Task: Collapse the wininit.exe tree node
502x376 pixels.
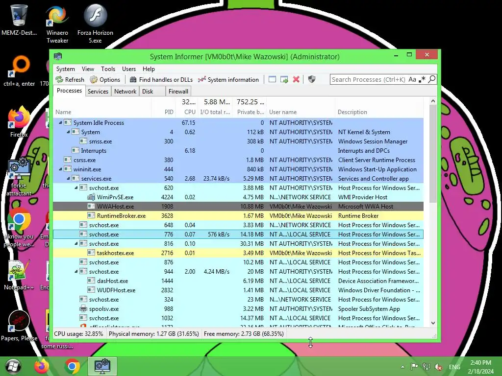Action: [60, 169]
